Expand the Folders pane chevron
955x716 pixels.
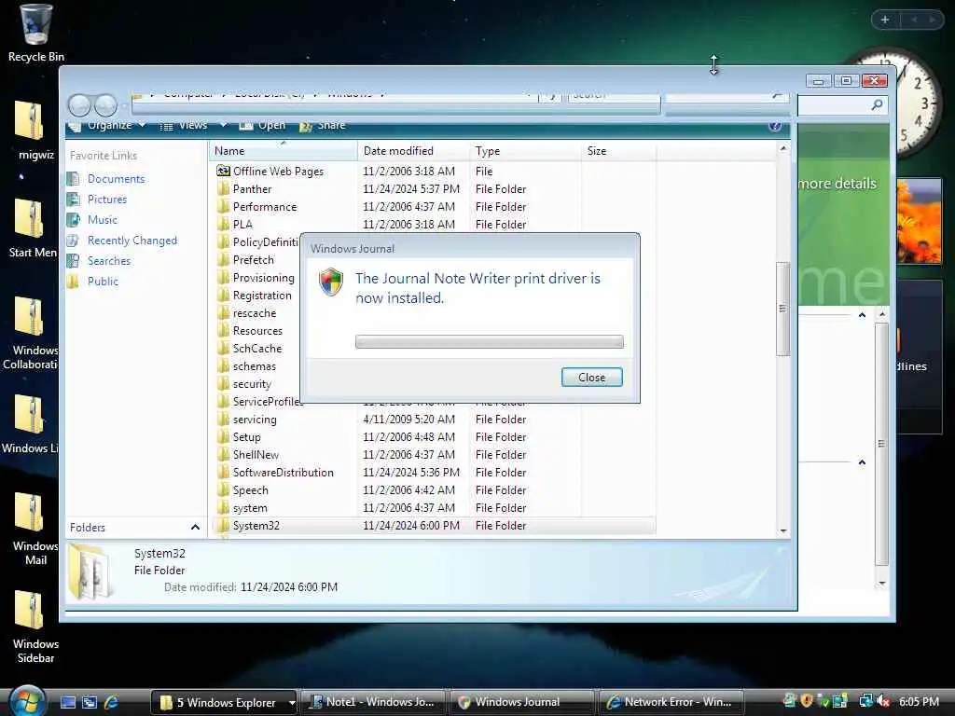[195, 528]
